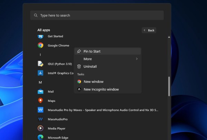Viewport: 207px width, 140px height.
Task: Jump to letter index via I header
Action: point(40,55)
